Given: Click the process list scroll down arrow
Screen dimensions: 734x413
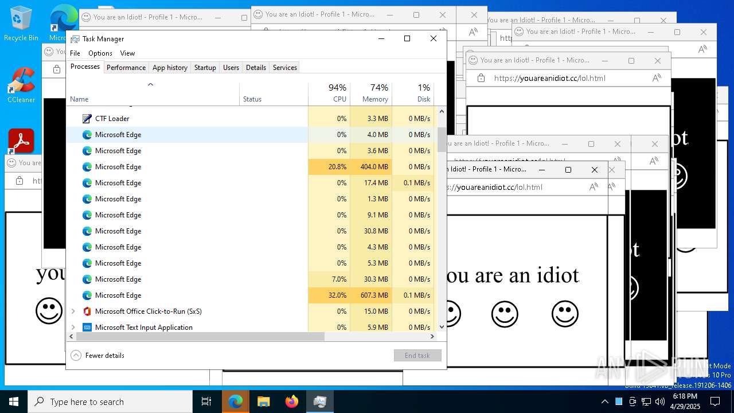Looking at the screenshot, I should pos(442,326).
